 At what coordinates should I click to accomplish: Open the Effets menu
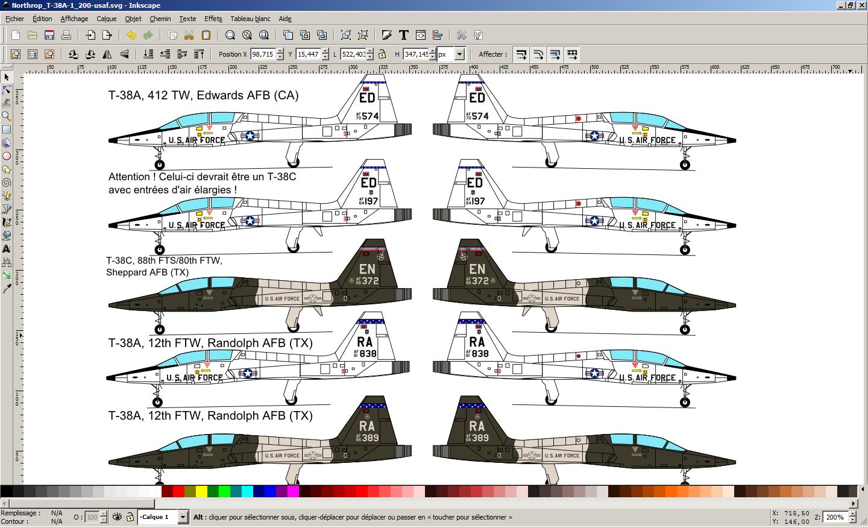point(213,19)
